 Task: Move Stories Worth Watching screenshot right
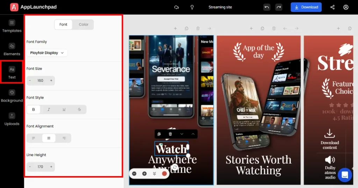(296, 29)
